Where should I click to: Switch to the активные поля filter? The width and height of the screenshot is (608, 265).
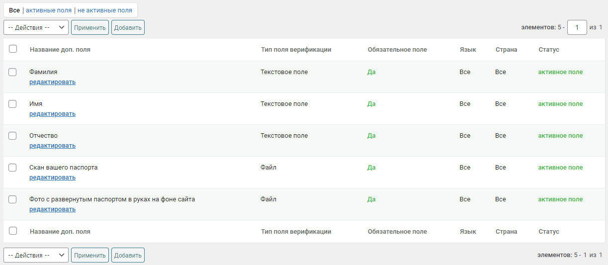pos(49,10)
